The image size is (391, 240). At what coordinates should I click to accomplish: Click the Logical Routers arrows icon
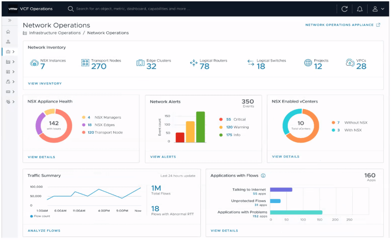(194, 63)
